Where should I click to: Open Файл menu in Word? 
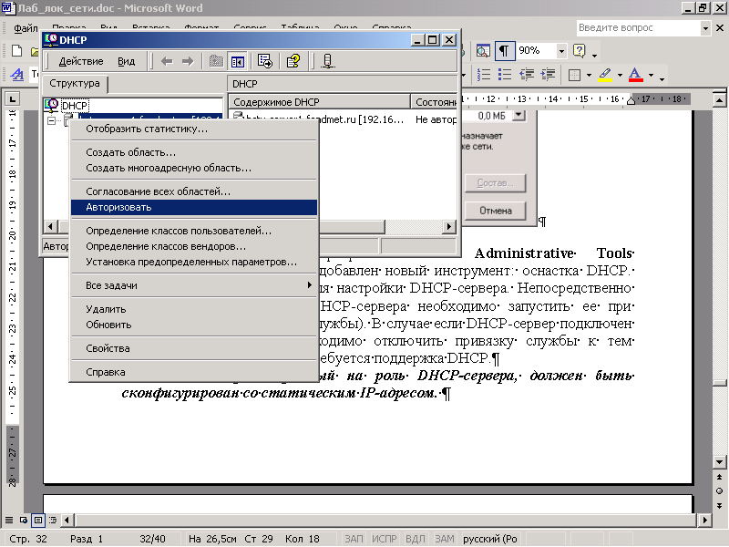pos(26,28)
